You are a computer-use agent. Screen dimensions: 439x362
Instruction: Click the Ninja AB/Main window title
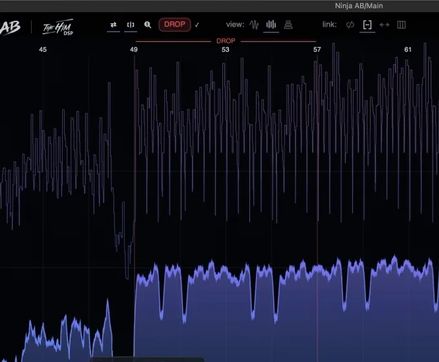click(359, 6)
